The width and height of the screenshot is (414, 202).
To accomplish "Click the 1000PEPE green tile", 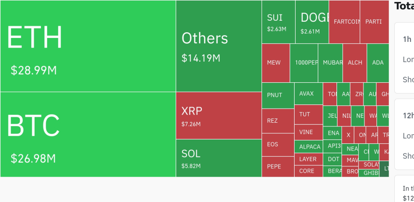I will [x=304, y=63].
